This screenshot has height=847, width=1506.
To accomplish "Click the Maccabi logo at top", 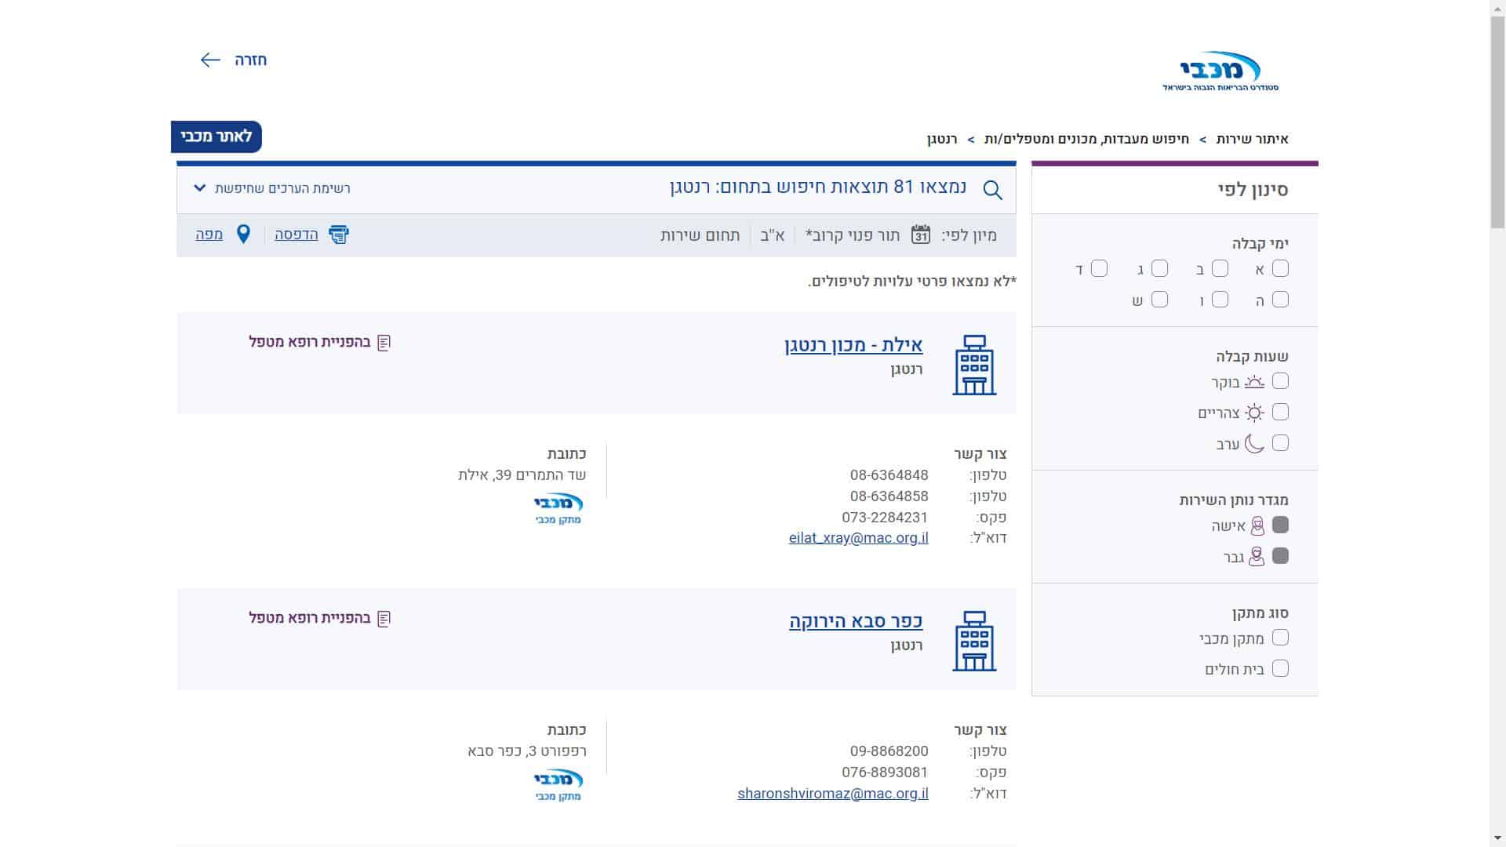I will (x=1220, y=71).
